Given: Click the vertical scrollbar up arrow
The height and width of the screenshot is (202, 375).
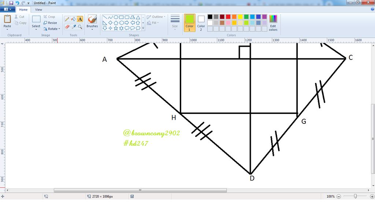Looking at the screenshot, I should (373, 45).
